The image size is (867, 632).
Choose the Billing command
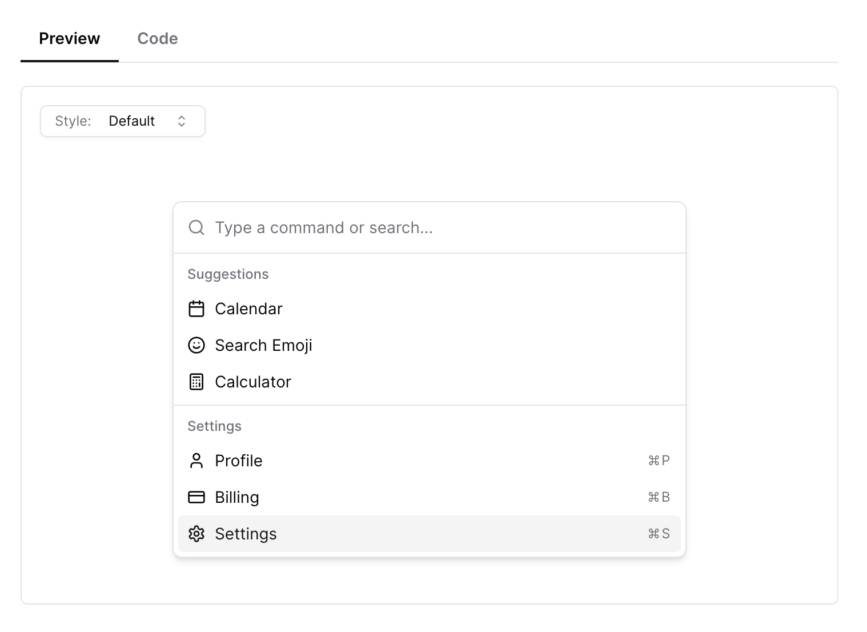(x=237, y=497)
